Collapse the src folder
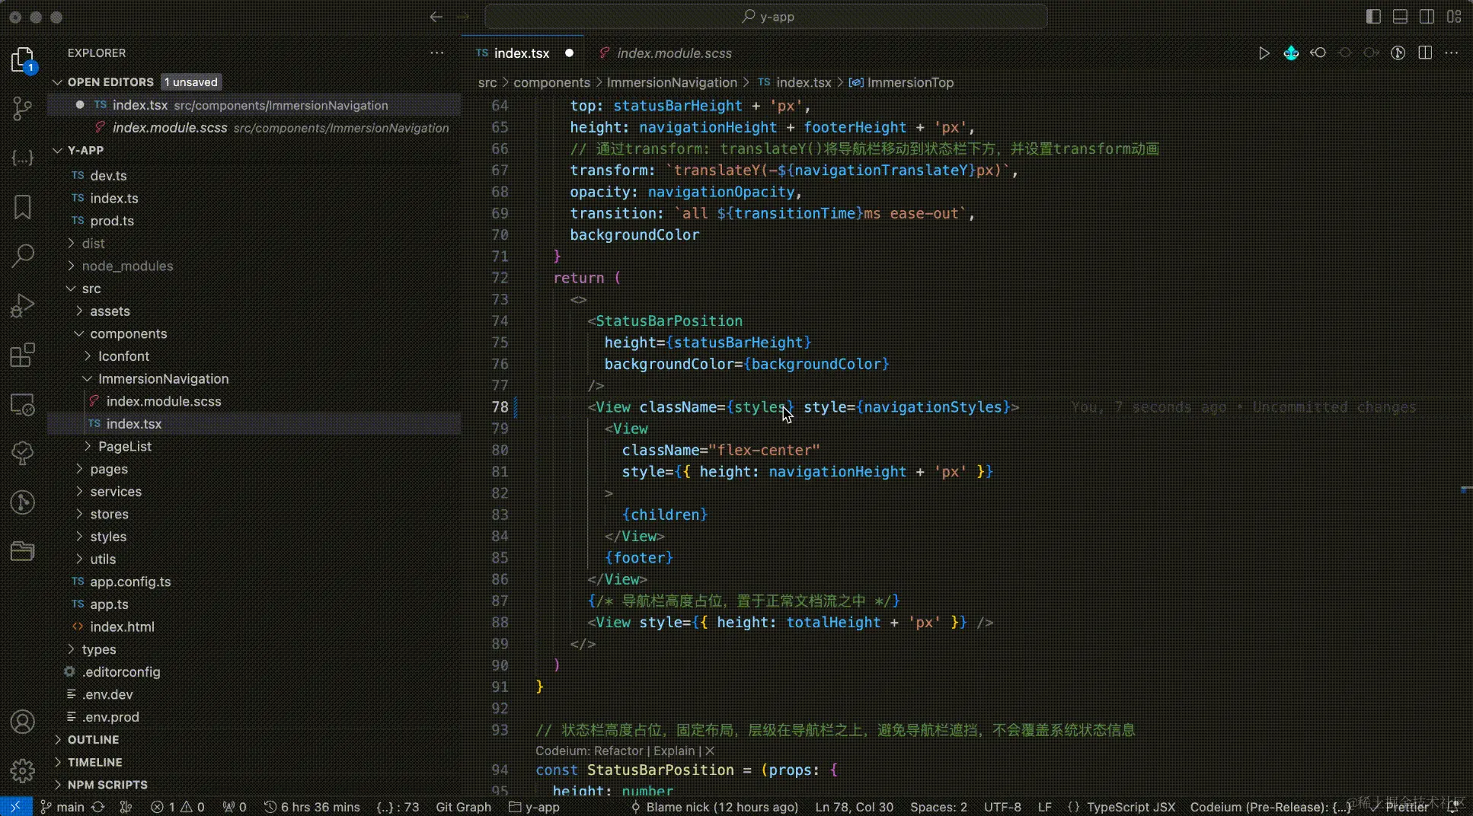 pyautogui.click(x=72, y=288)
